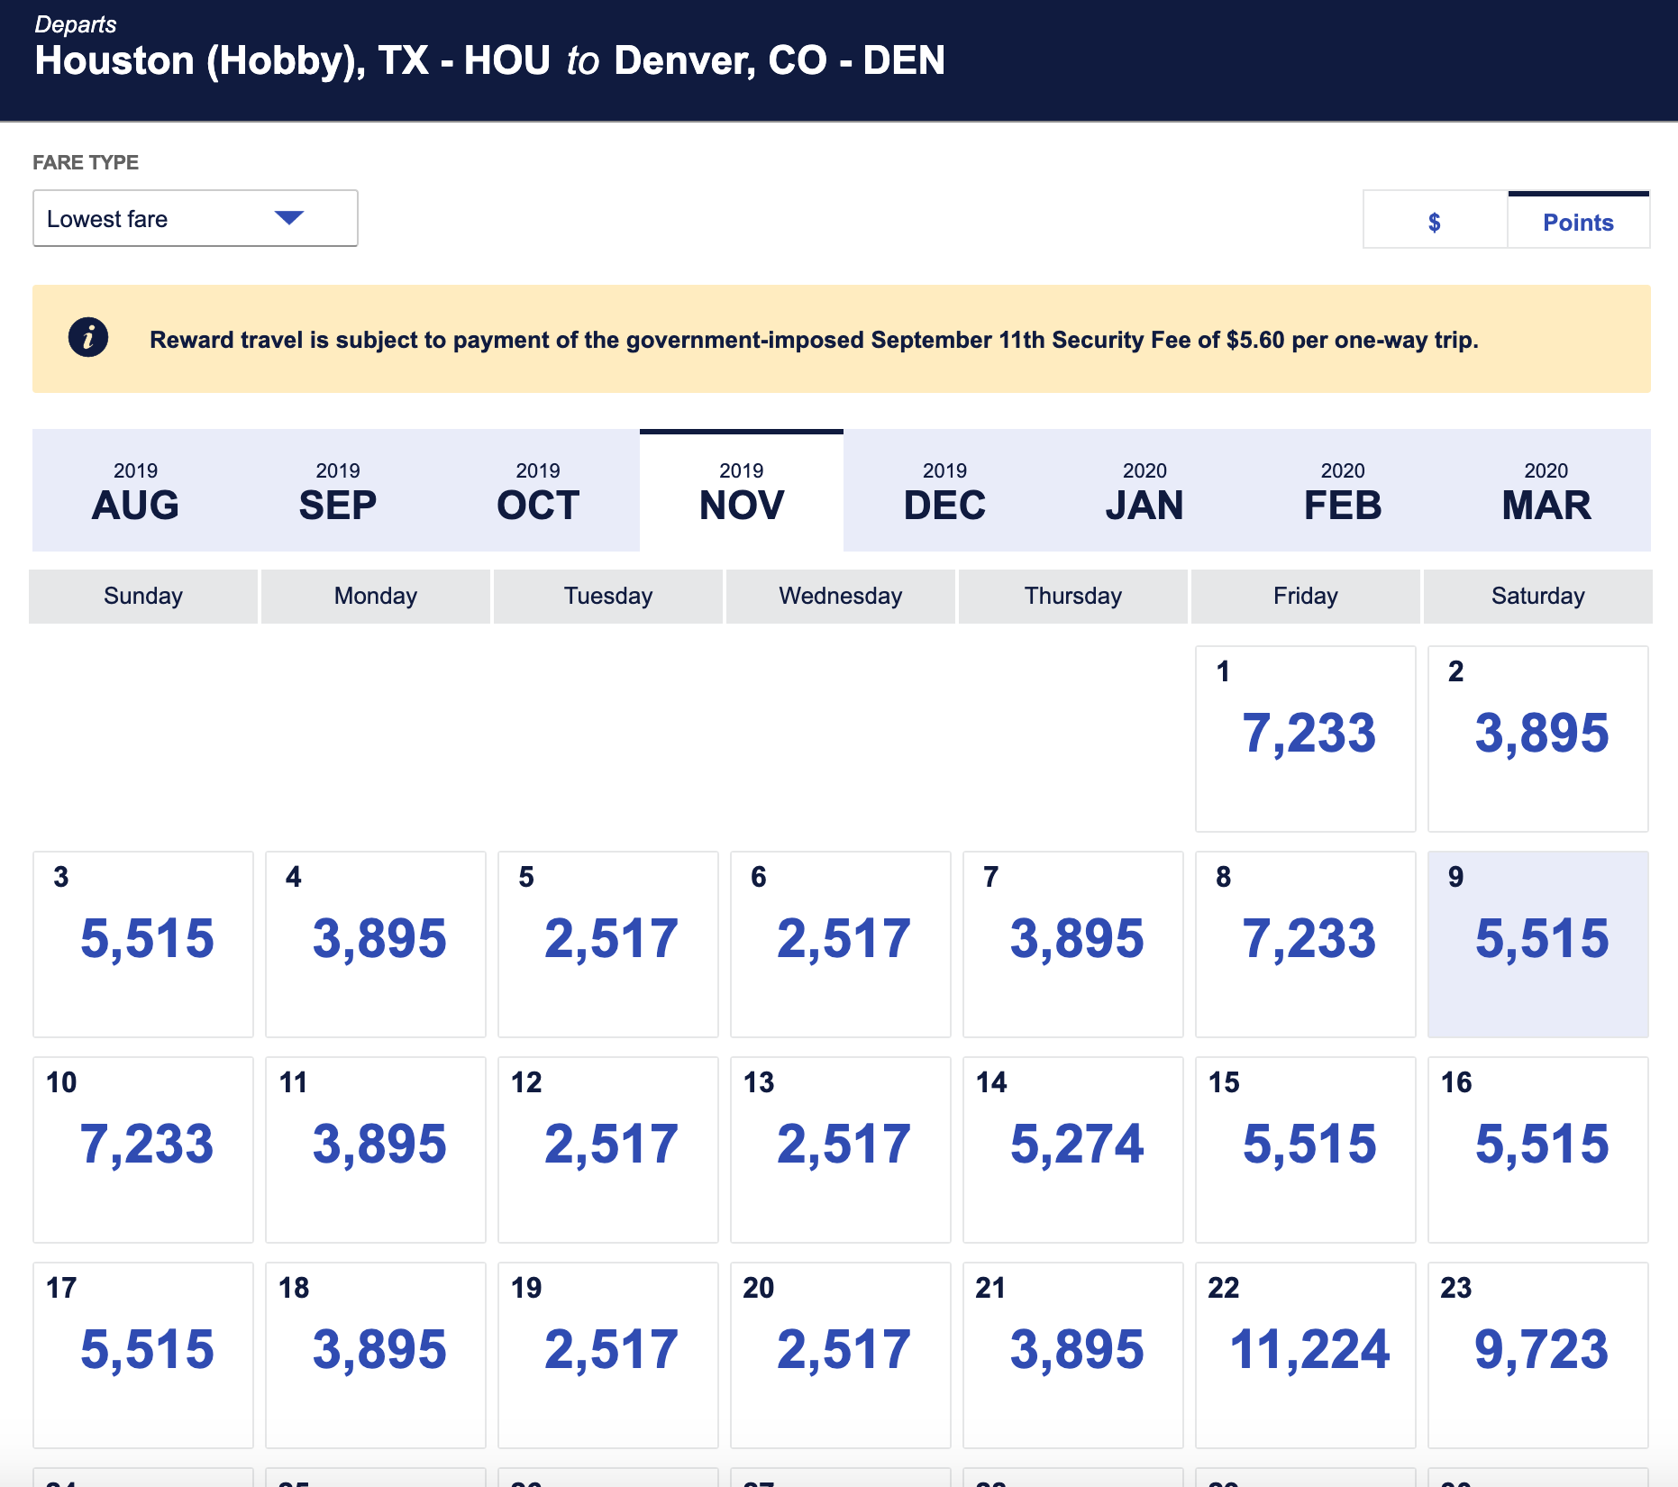
Task: Select the highlighted November 9 date cell
Action: pos(1538,943)
